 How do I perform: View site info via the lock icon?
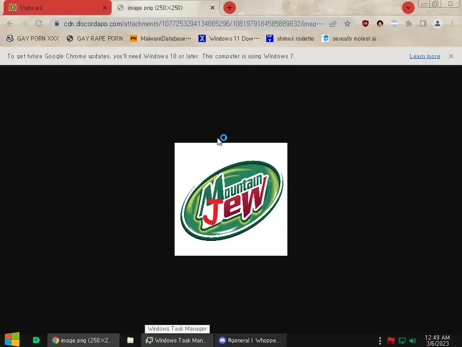(x=57, y=23)
